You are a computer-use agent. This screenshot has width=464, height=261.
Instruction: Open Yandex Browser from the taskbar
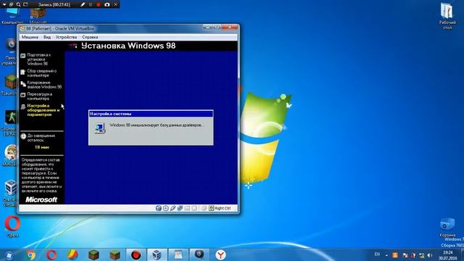220,255
